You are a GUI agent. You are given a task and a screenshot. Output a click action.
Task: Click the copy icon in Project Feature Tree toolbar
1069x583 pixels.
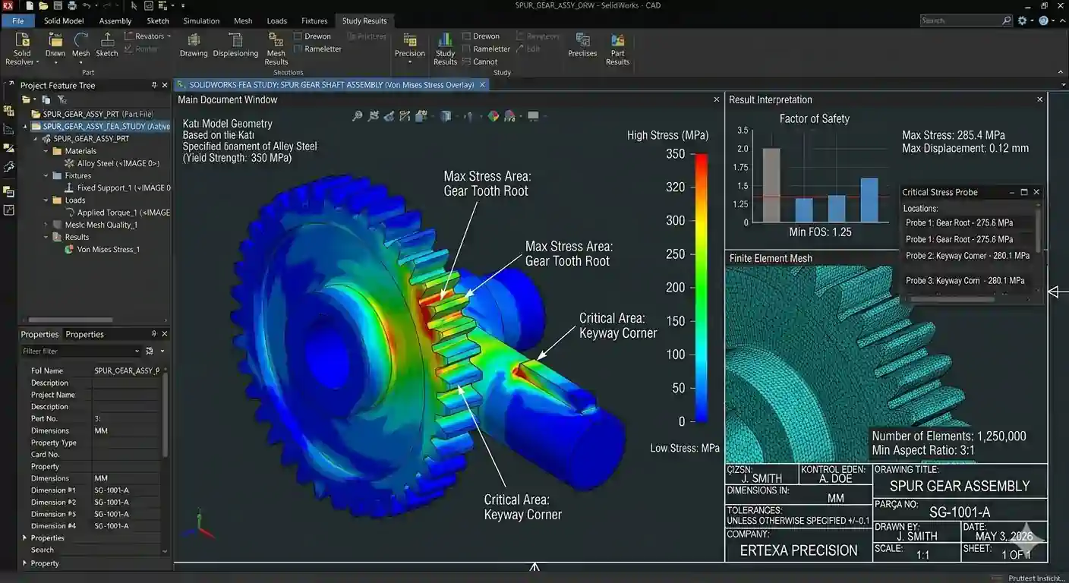[46, 99]
